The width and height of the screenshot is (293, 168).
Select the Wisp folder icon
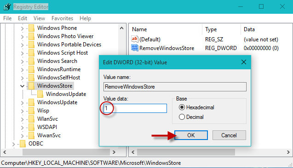[x=31, y=111]
